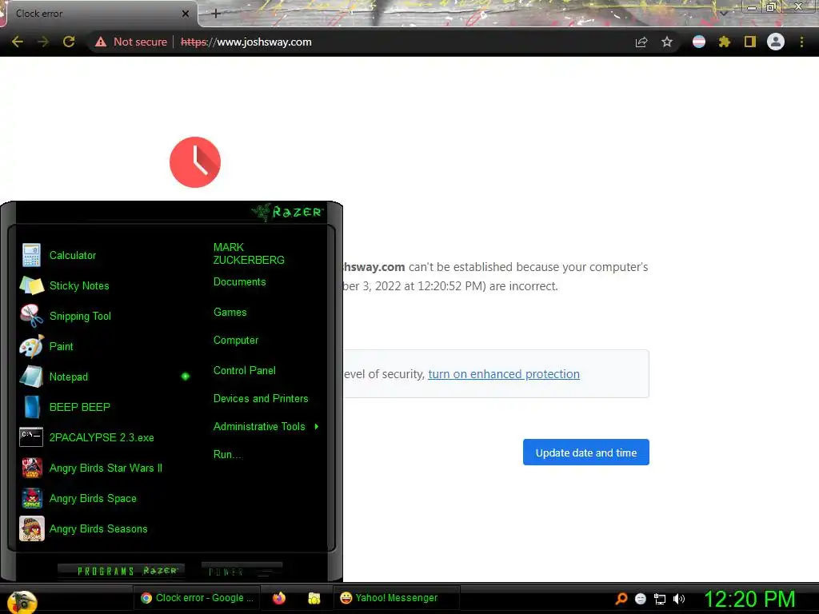Launch Angry Birds Seasons icon
Image resolution: width=819 pixels, height=614 pixels.
[31, 528]
